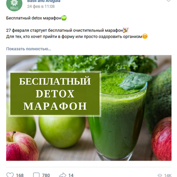Click the smiling face emoji after организм

[x=145, y=36]
